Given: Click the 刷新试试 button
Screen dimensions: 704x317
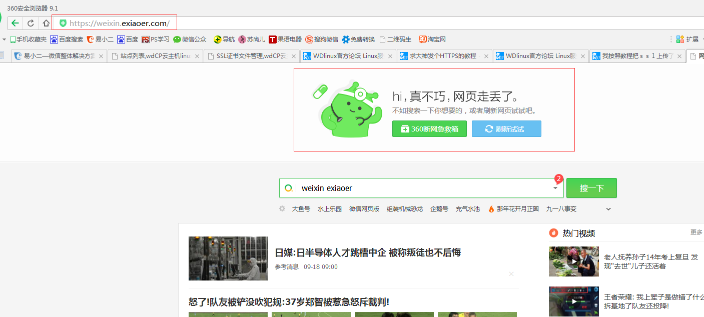Looking at the screenshot, I should pyautogui.click(x=506, y=129).
